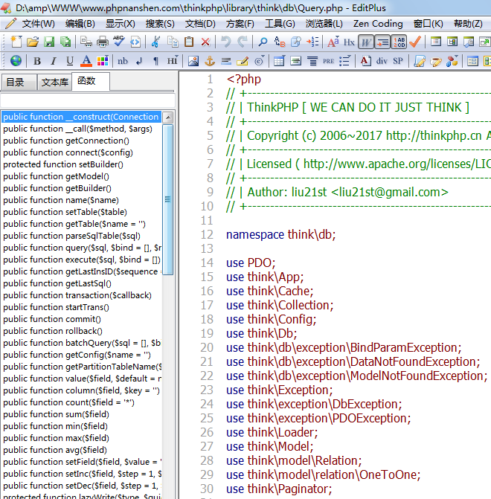Select the 函数 sidebar tab
491x499 pixels.
click(x=91, y=82)
